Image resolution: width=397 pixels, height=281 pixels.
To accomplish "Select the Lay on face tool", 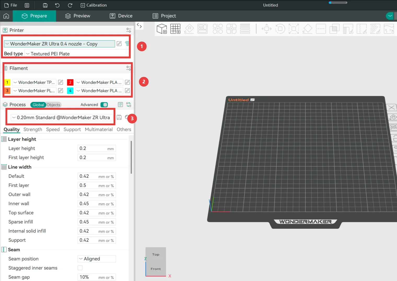I will (307, 29).
